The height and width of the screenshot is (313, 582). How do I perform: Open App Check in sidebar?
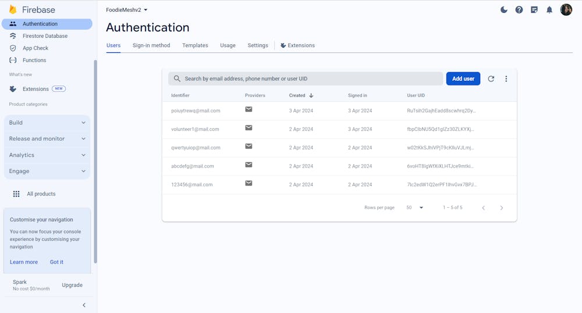36,48
